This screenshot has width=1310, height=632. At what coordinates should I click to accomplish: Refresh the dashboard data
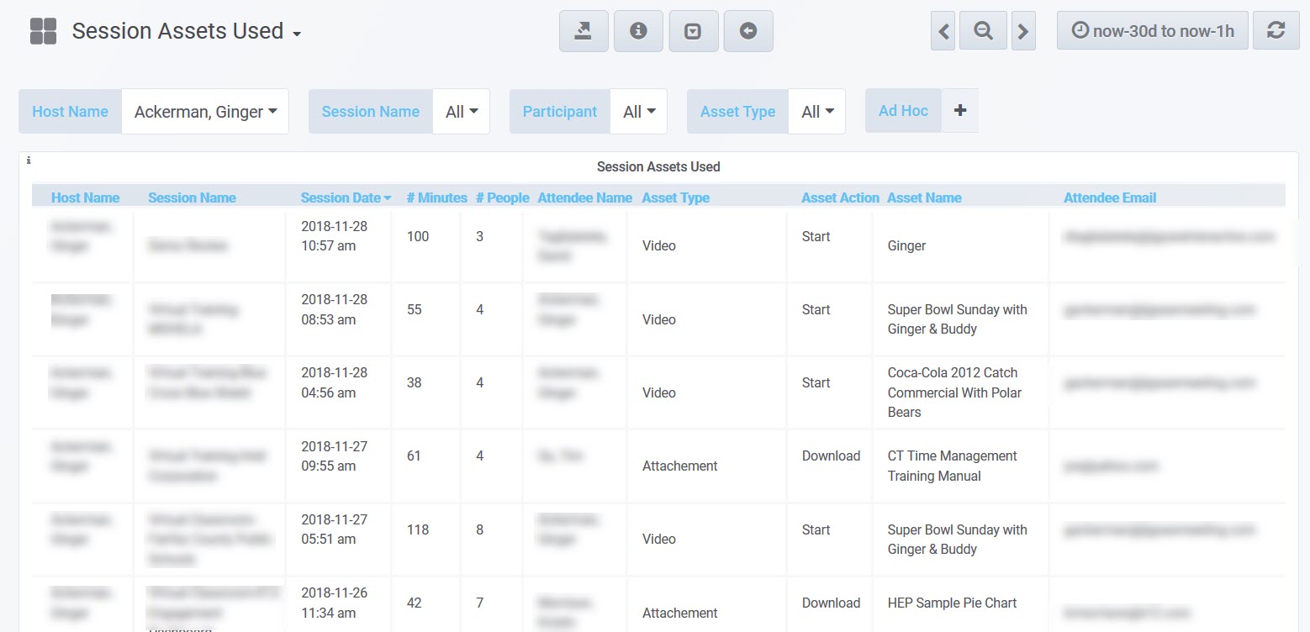[x=1276, y=31]
